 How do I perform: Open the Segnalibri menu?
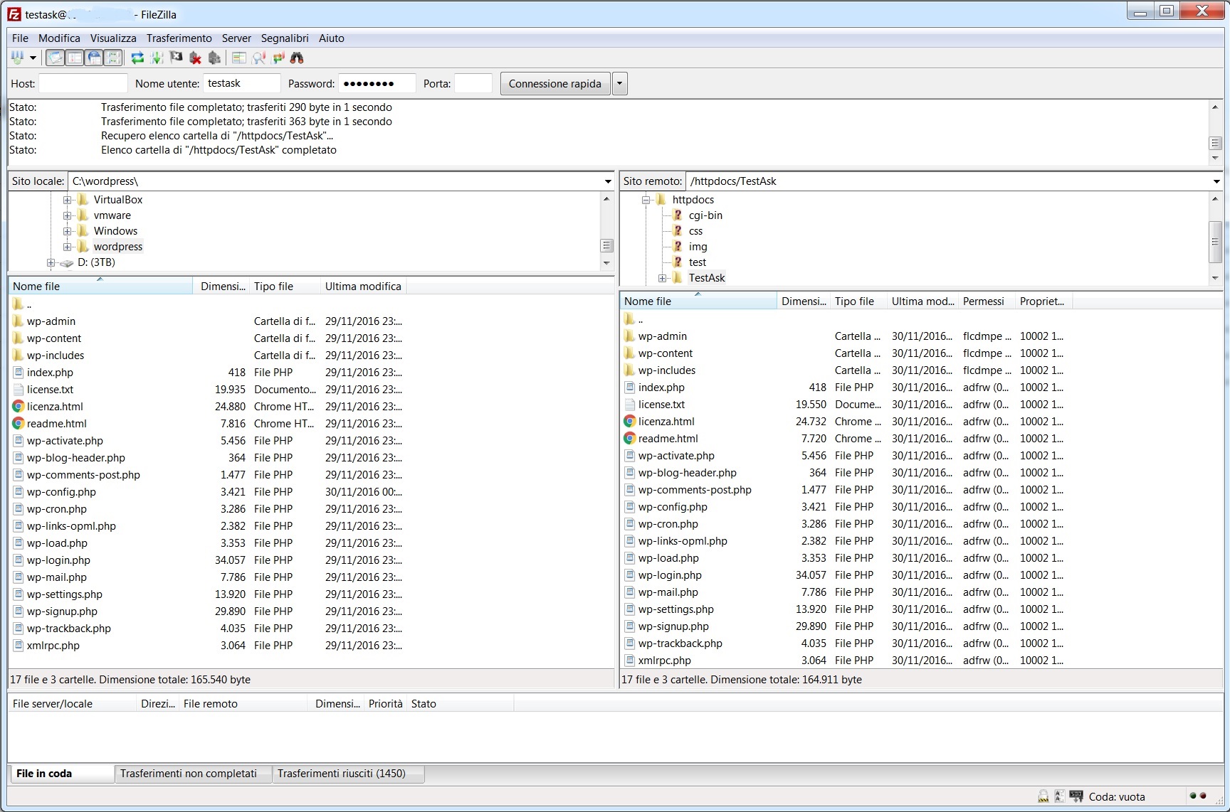[285, 38]
